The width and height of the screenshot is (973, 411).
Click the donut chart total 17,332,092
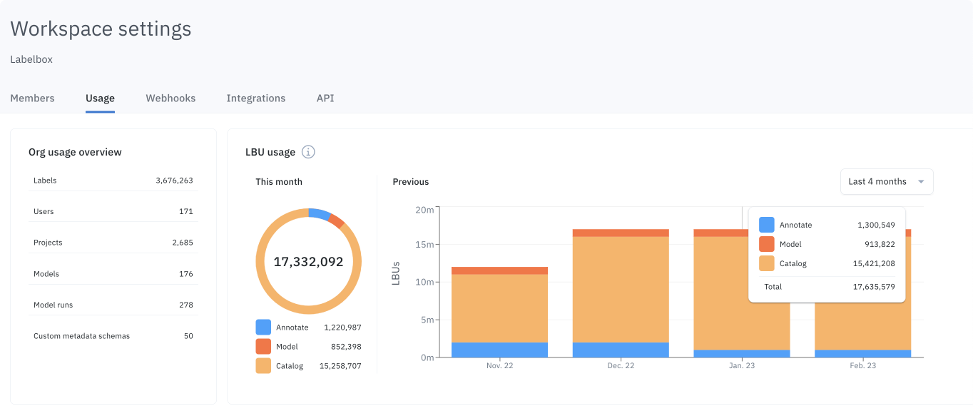tap(308, 262)
